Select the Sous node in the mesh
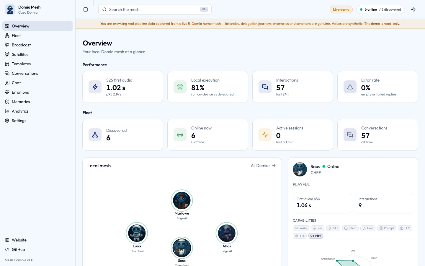 tap(182, 248)
